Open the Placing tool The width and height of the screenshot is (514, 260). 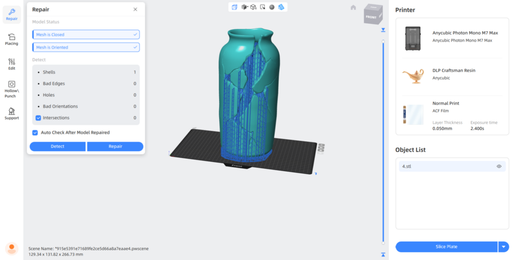[11, 39]
